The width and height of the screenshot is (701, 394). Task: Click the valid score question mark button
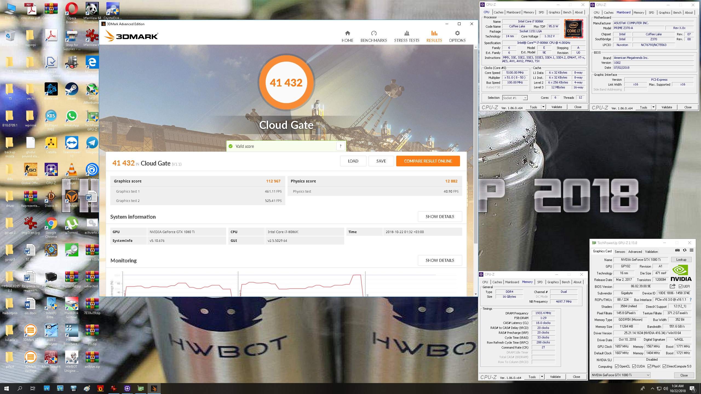point(340,146)
